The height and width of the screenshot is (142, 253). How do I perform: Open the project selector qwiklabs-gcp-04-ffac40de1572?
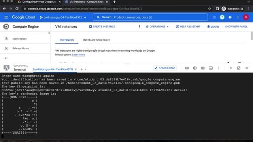(x=63, y=17)
